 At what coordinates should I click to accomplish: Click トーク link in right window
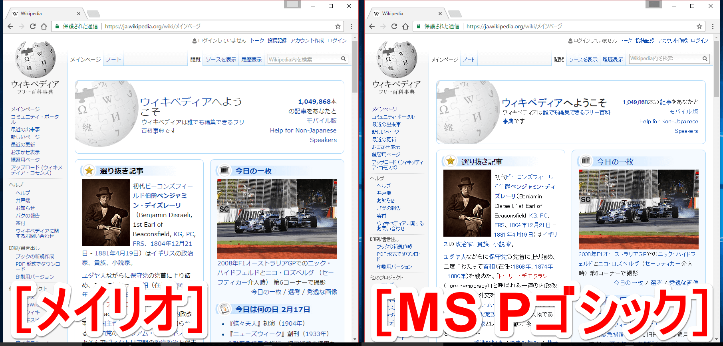(x=626, y=41)
